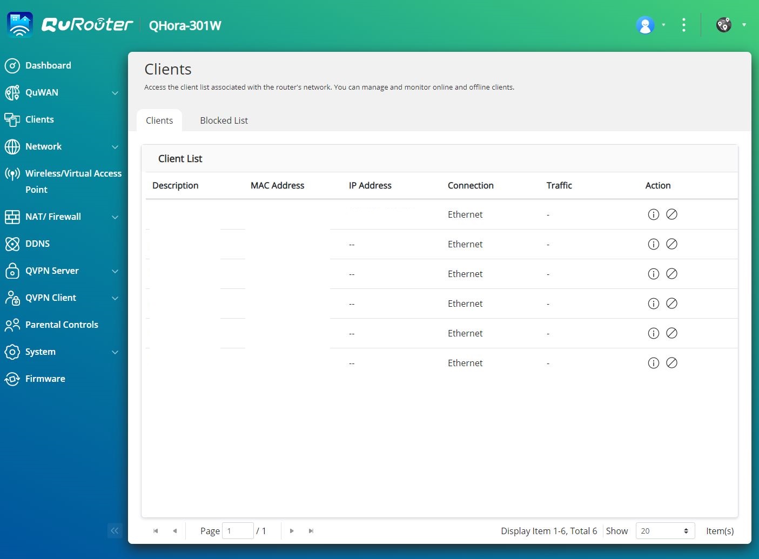The width and height of the screenshot is (759, 559).
Task: Click the System gear icon
Action: (x=12, y=352)
